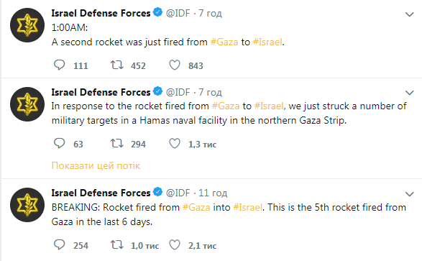Like the Hamas naval facility tweet
The height and width of the screenshot is (261, 422).
175,144
